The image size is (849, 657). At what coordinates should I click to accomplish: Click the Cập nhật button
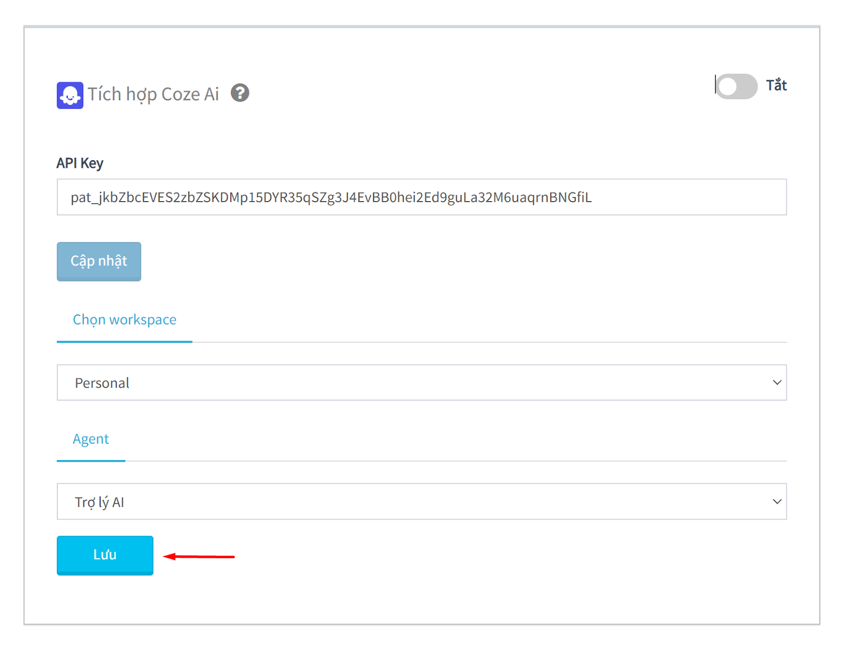[99, 261]
